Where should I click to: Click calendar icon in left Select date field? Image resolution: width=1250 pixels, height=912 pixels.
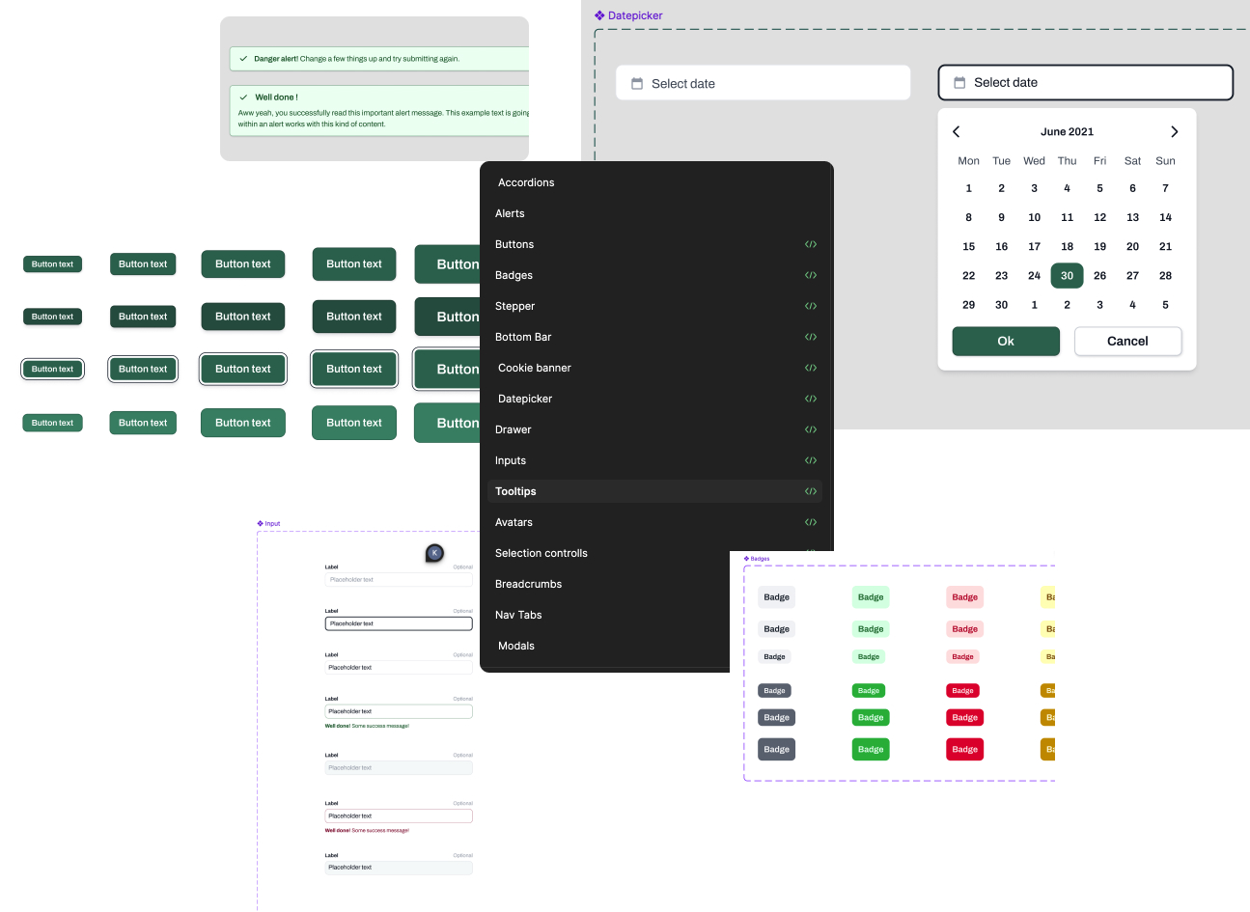click(637, 84)
